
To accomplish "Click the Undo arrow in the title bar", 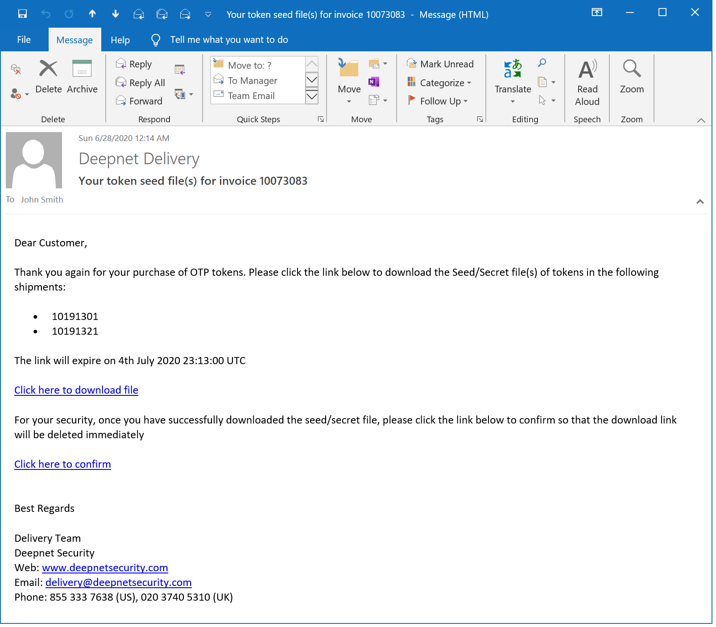I will point(46,14).
